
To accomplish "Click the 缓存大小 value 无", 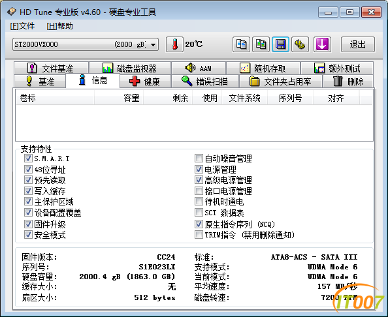I will pos(172,287).
